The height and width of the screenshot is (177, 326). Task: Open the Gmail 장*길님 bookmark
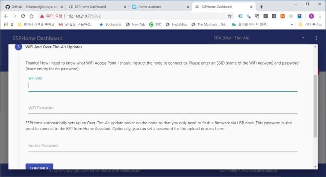click(x=76, y=25)
